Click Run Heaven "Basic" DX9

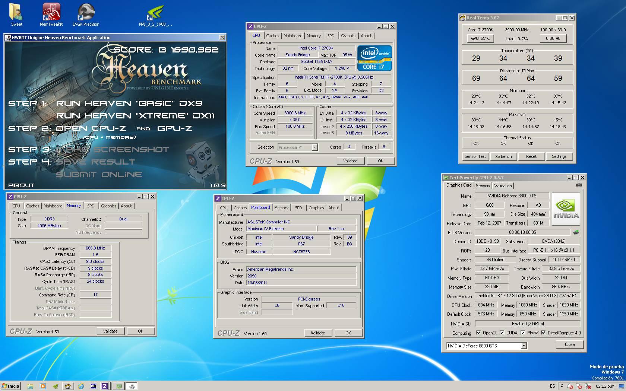[x=129, y=104]
